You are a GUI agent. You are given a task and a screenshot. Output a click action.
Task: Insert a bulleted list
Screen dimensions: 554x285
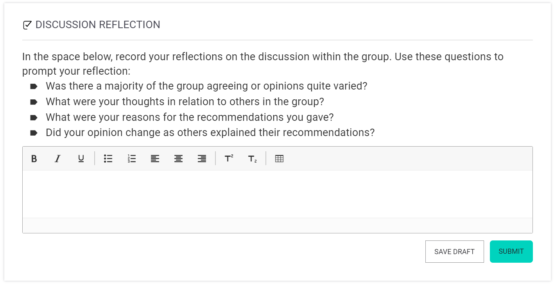click(x=108, y=159)
